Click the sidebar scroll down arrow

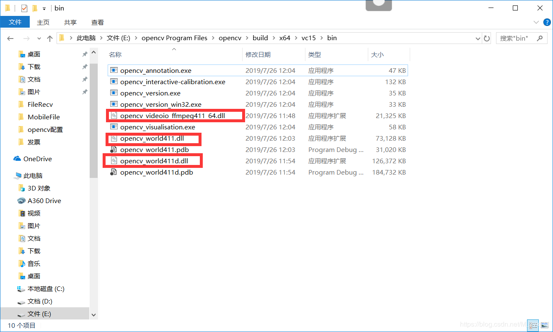pyautogui.click(x=93, y=315)
